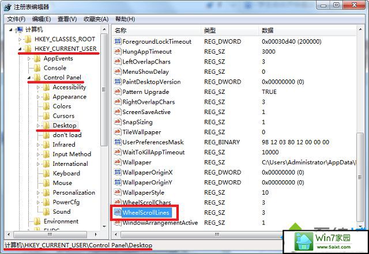Sort by the 数据 column header
The height and width of the screenshot is (254, 369).
tap(308, 31)
